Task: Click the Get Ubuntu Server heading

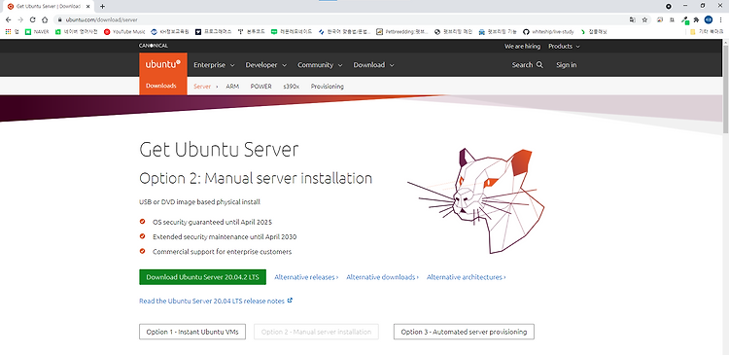Action: click(219, 150)
